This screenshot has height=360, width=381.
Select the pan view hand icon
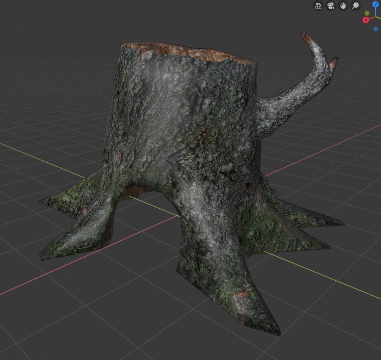pos(343,6)
